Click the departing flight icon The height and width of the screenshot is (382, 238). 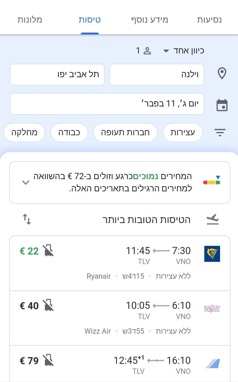pos(213,220)
